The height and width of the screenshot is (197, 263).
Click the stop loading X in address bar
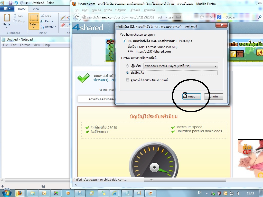coord(211,17)
